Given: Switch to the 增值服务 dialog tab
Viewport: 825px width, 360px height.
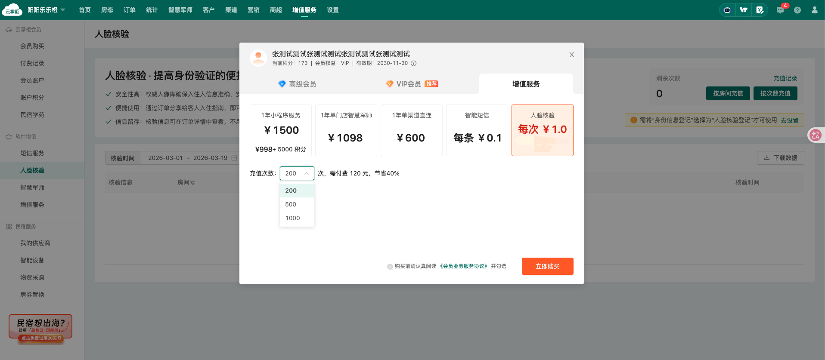Looking at the screenshot, I should [x=526, y=84].
